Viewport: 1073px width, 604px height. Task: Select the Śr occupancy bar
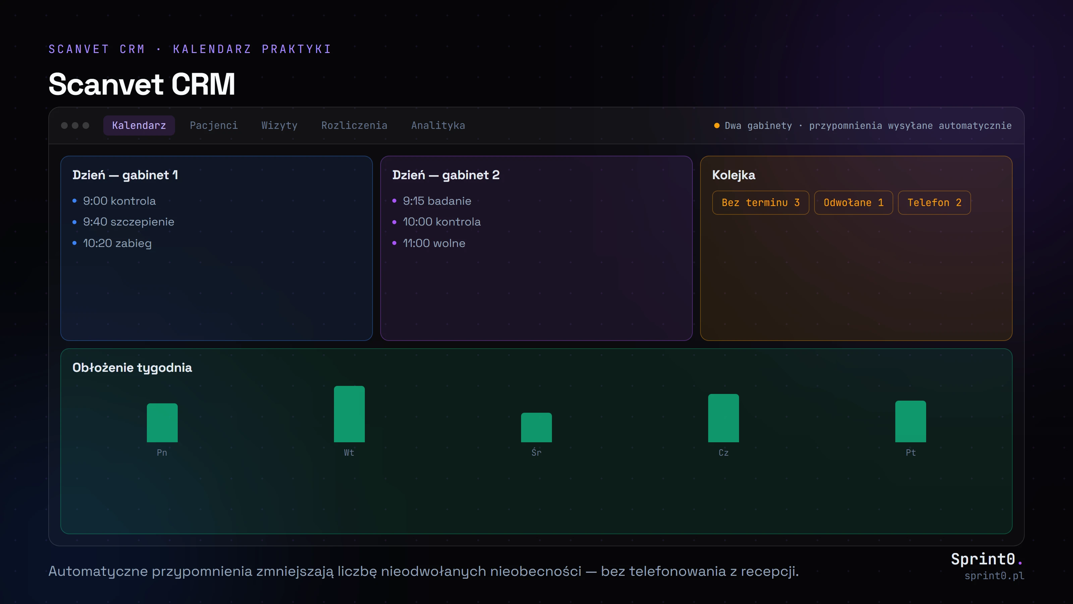pos(536,427)
